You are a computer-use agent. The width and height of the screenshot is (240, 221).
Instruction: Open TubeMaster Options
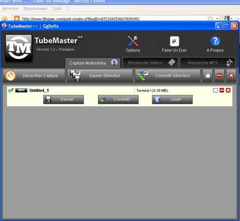pos(133,44)
